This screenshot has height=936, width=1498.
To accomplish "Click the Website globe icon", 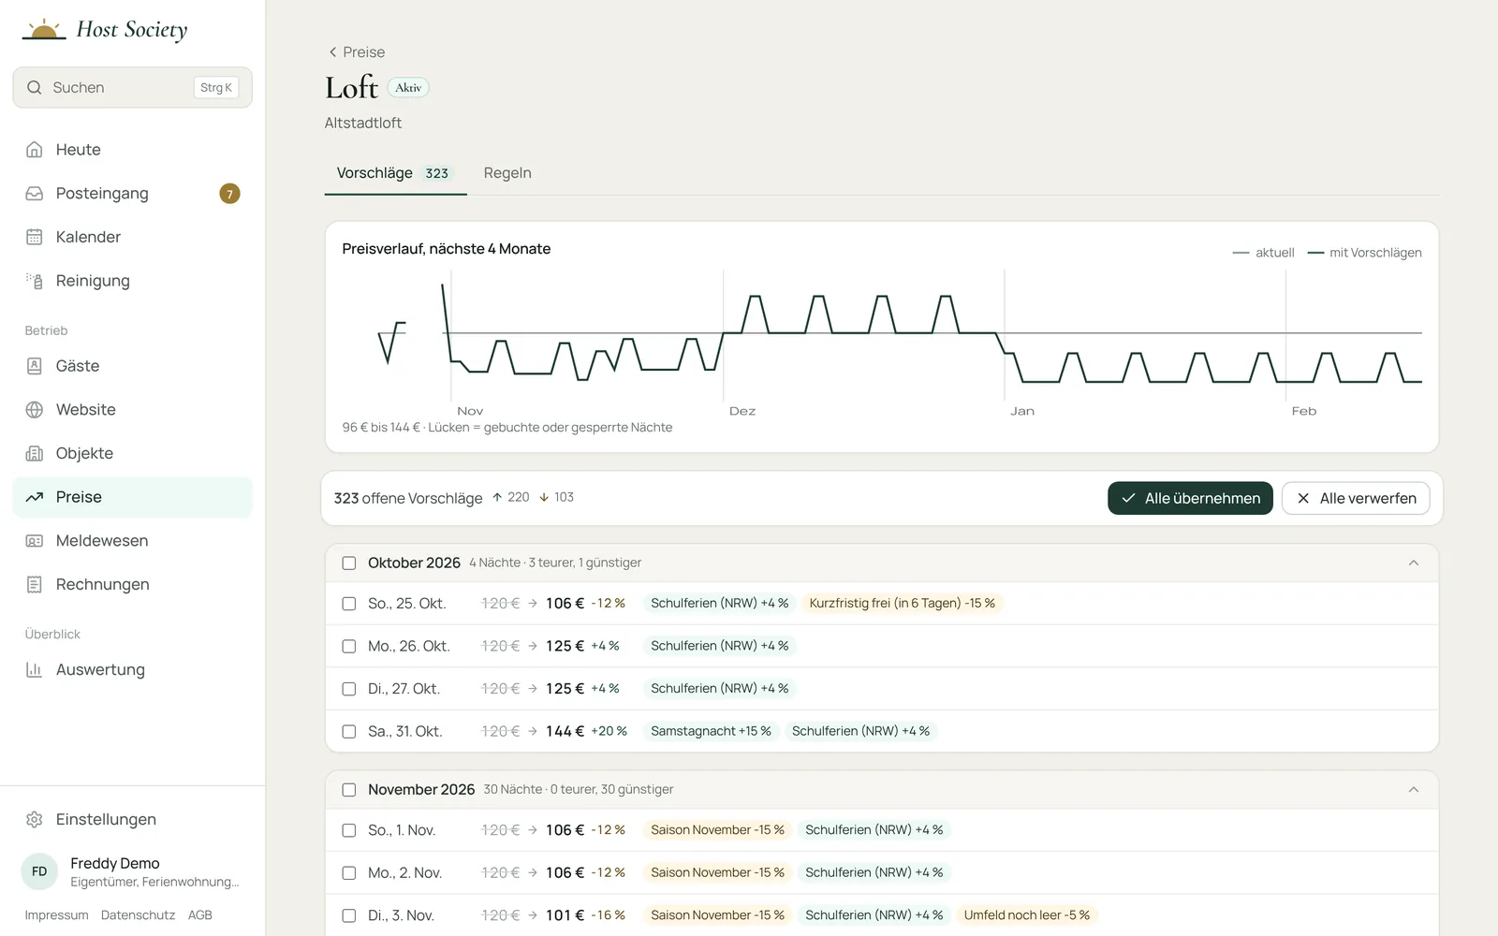I will (x=35, y=410).
